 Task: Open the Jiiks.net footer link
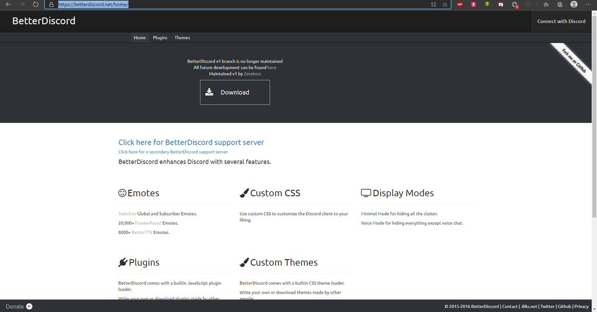(529, 307)
